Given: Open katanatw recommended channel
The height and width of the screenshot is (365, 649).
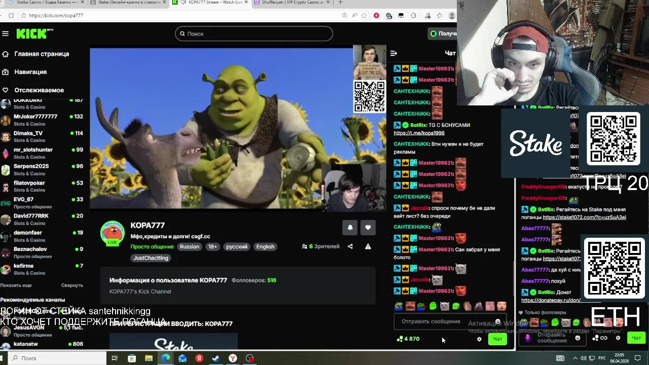Looking at the screenshot, I should (42, 345).
